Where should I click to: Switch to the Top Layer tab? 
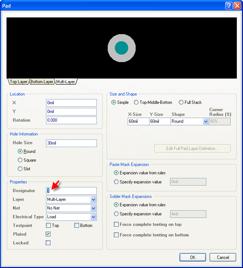(18, 82)
